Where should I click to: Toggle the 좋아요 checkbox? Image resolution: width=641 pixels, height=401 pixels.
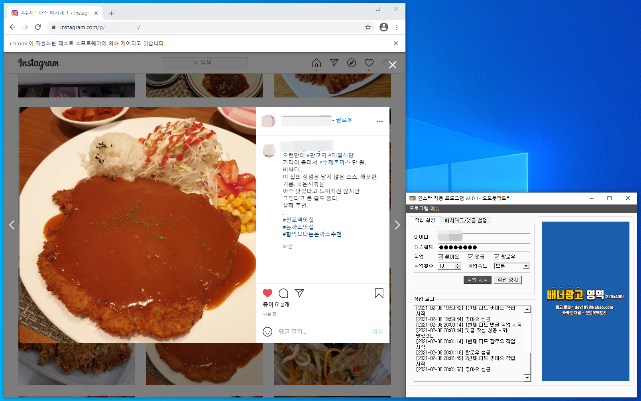tap(440, 257)
